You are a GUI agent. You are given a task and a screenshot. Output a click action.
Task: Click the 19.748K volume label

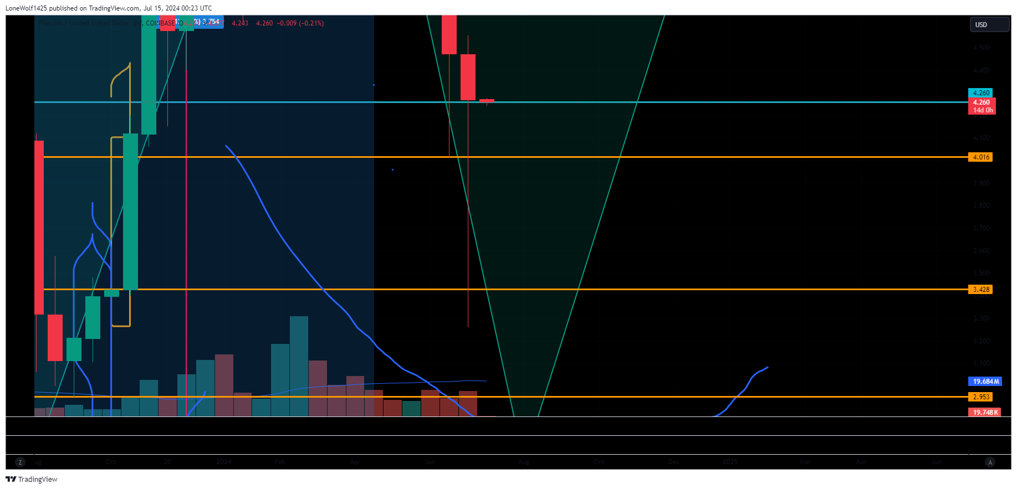tap(985, 413)
